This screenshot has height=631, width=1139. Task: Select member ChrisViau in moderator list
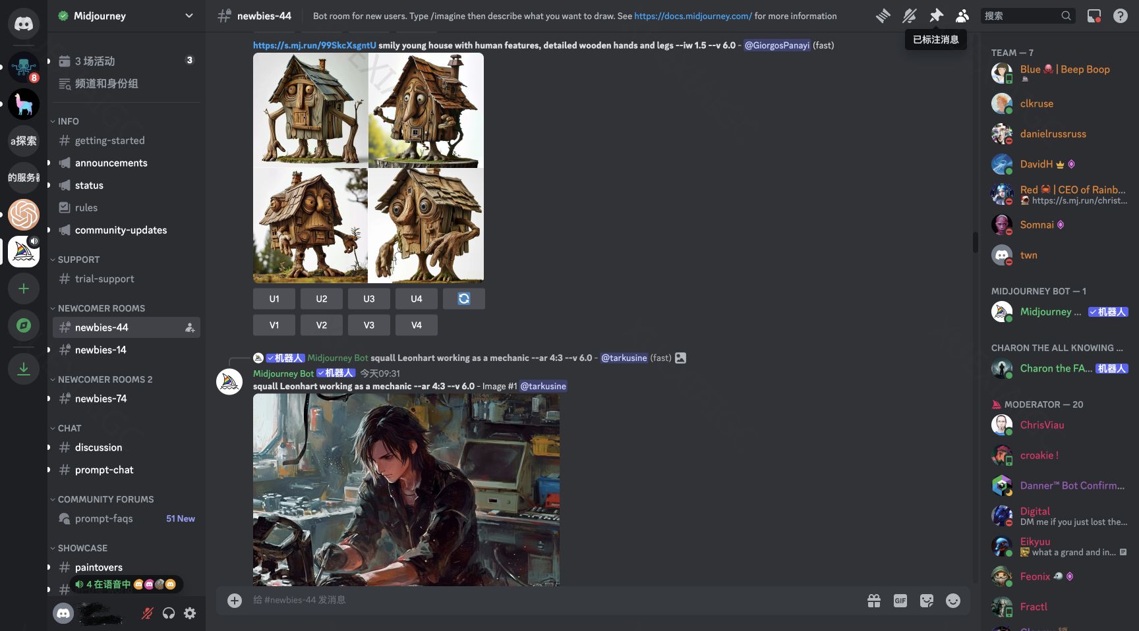(1060, 425)
